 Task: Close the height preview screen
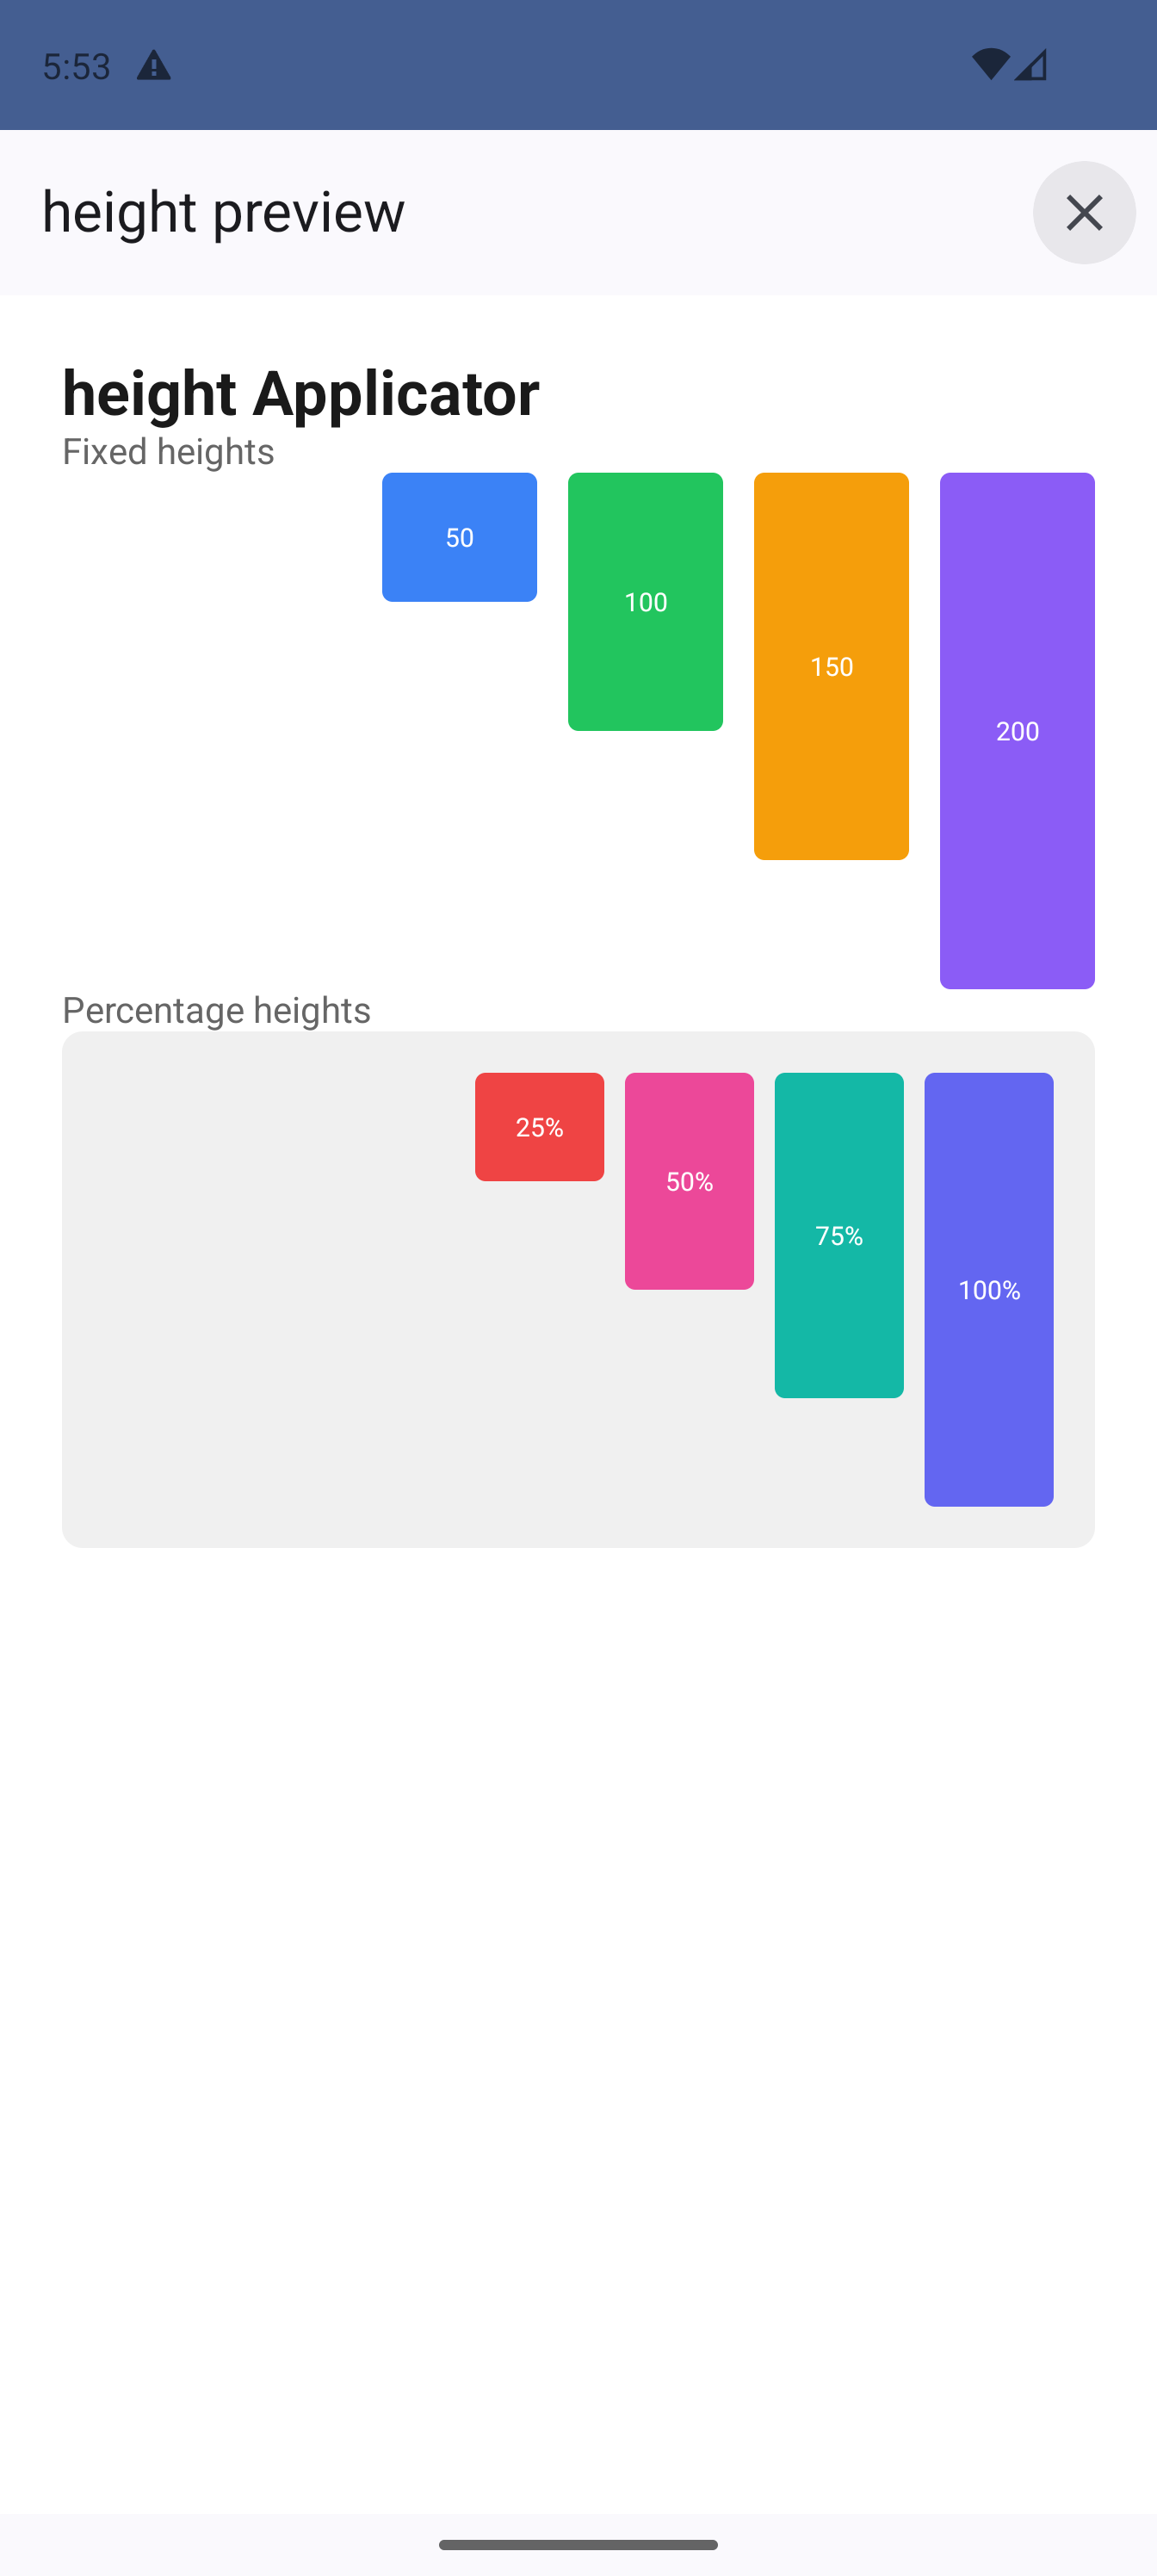pyautogui.click(x=1084, y=212)
